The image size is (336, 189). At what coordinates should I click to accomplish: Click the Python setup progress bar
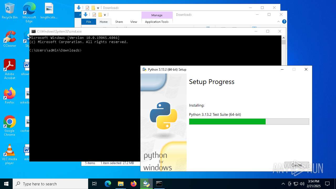pos(249,122)
